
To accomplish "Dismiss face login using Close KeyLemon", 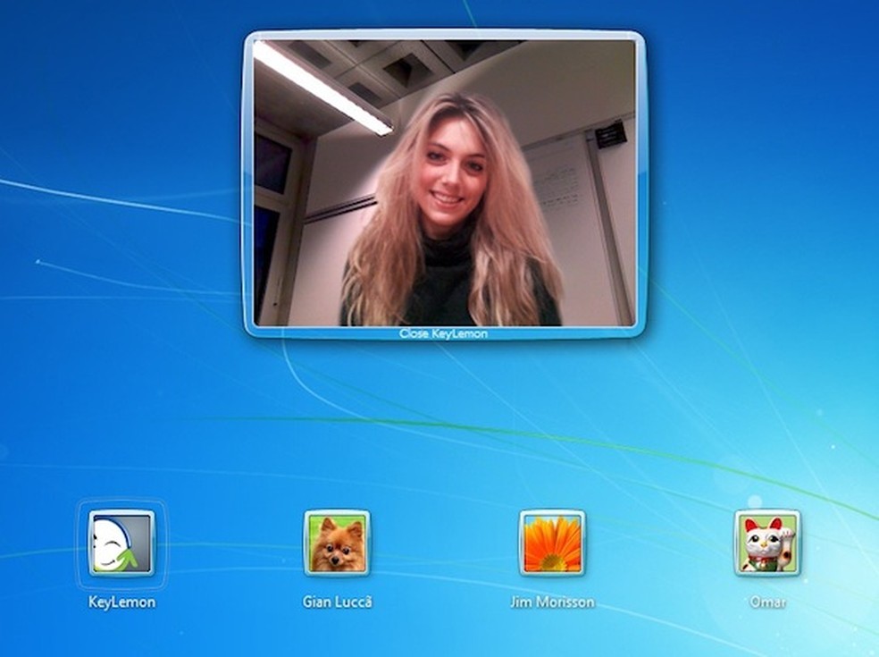I will click(443, 332).
